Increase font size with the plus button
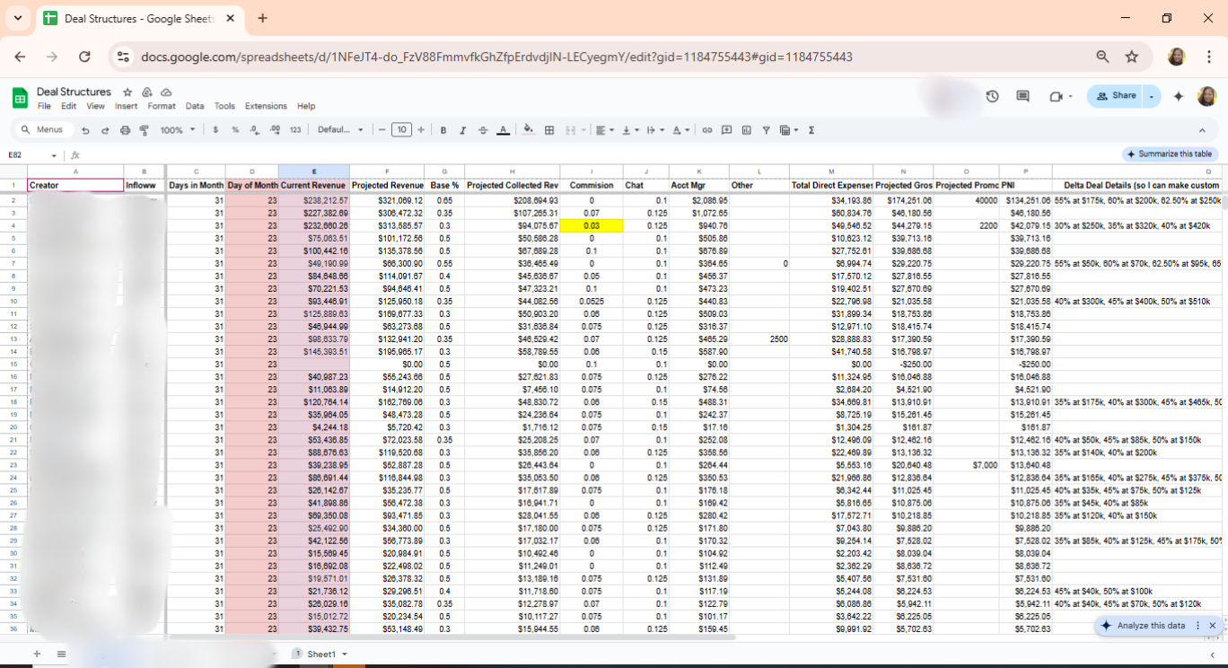This screenshot has height=668, width=1228. 421,130
